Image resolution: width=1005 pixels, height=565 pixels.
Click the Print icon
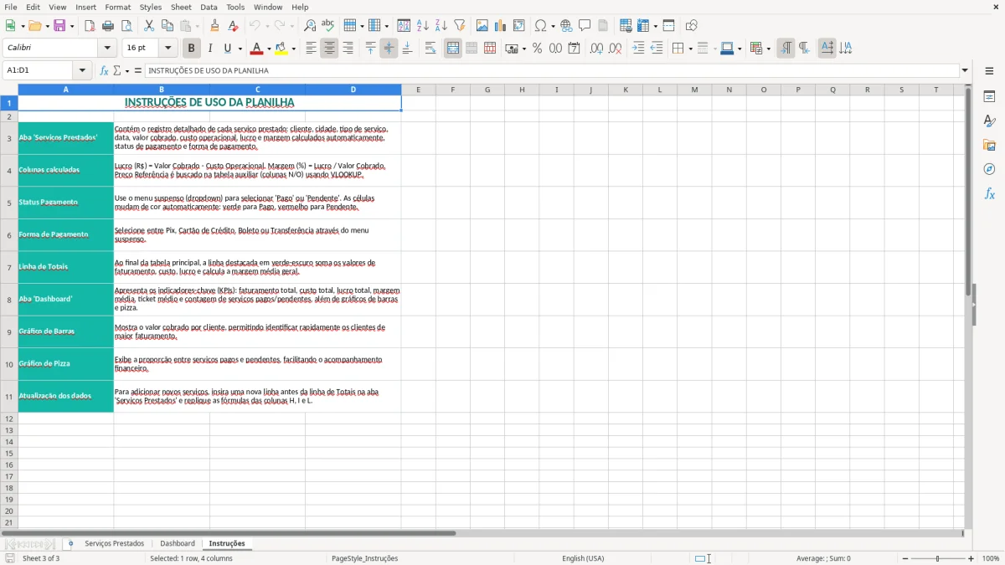(x=108, y=26)
